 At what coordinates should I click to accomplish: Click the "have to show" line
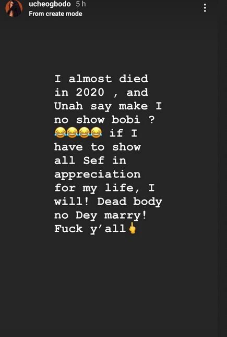[98, 147]
